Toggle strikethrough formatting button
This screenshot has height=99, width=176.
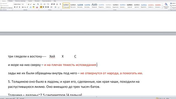pyautogui.click(x=23, y=7)
